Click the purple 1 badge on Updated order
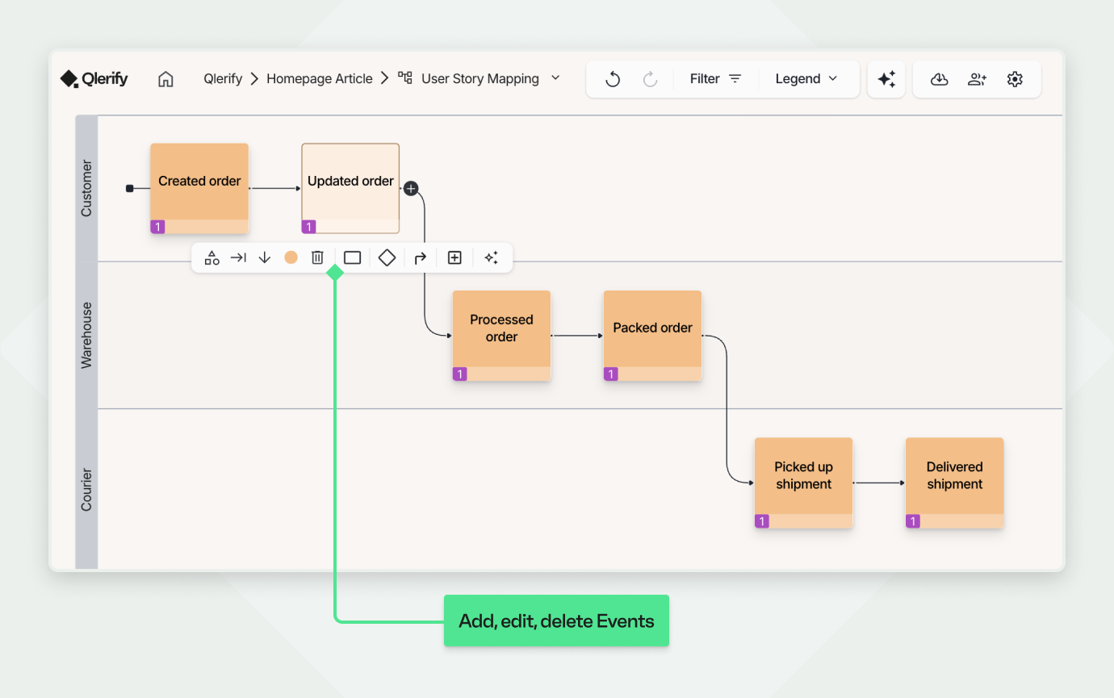This screenshot has height=698, width=1114. tap(308, 227)
